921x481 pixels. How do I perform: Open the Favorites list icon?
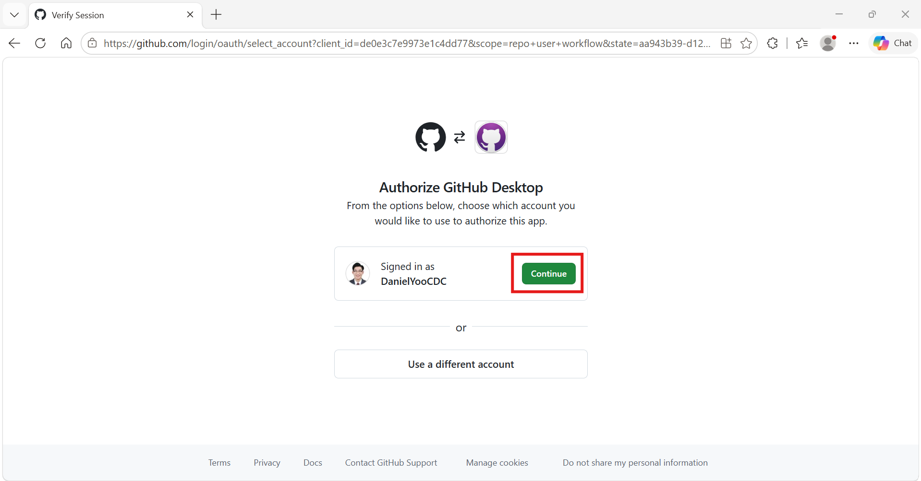[x=802, y=43]
